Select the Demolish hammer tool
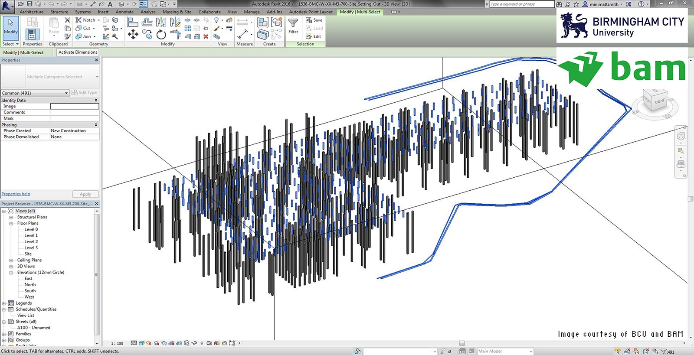This screenshot has width=694, height=355. pyautogui.click(x=115, y=36)
